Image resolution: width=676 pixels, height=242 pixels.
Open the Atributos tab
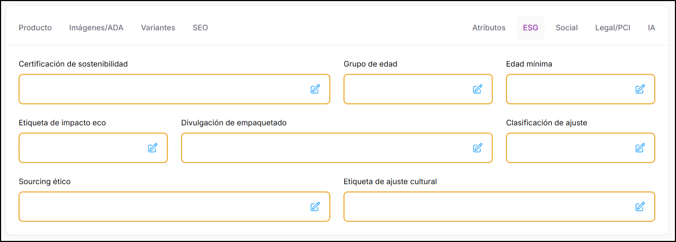click(x=489, y=28)
